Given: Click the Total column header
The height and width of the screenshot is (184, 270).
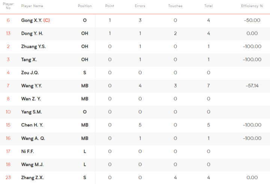Looking at the screenshot, I should coord(208,6).
